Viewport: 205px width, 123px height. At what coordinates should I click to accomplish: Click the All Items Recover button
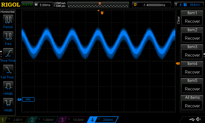(192, 106)
